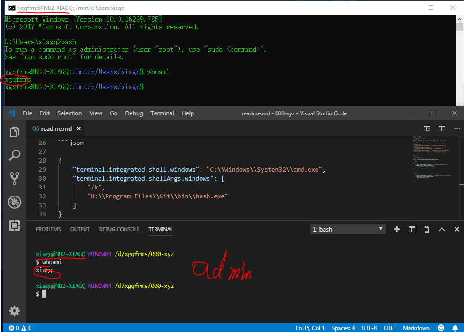
Task: Split the editor with the split icon
Action: 442,128
